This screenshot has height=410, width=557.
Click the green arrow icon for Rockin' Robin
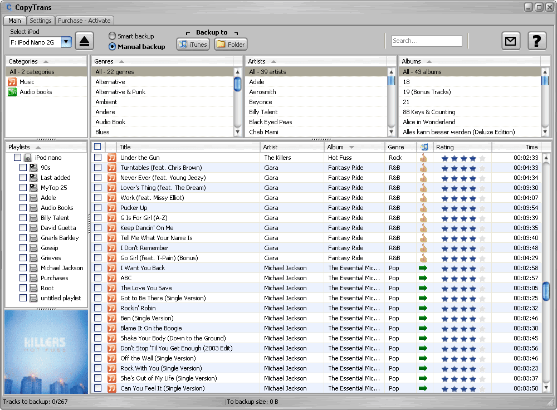click(x=423, y=308)
